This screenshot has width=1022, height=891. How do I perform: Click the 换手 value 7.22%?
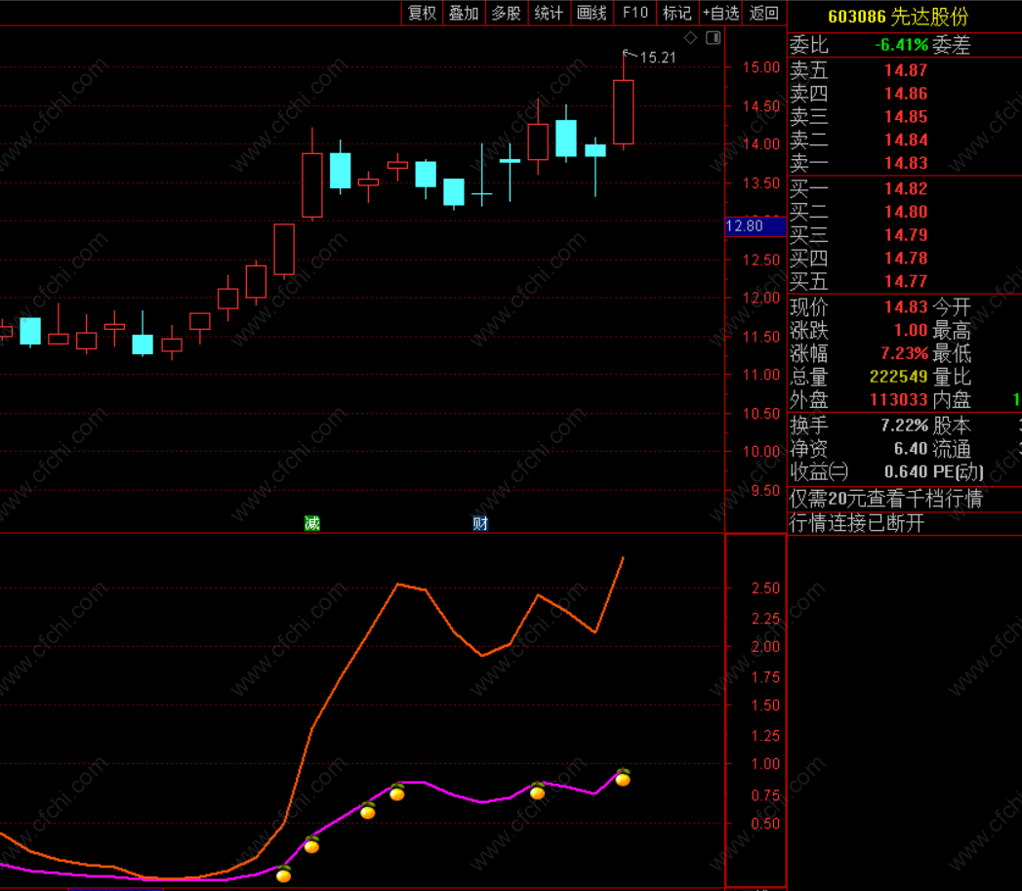(904, 425)
